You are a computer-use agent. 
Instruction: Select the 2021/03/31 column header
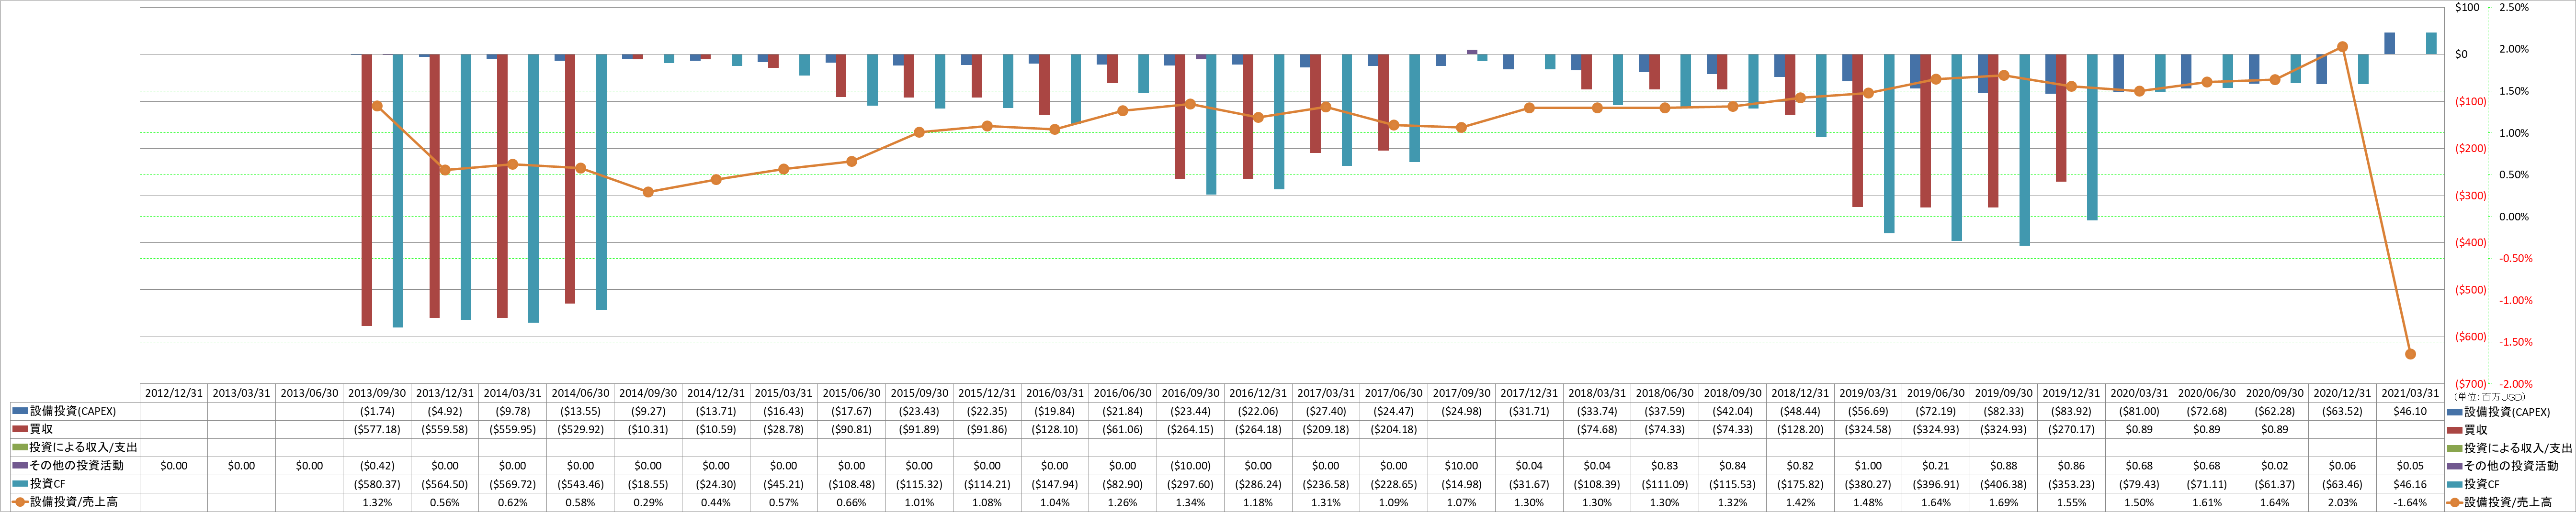(2410, 393)
